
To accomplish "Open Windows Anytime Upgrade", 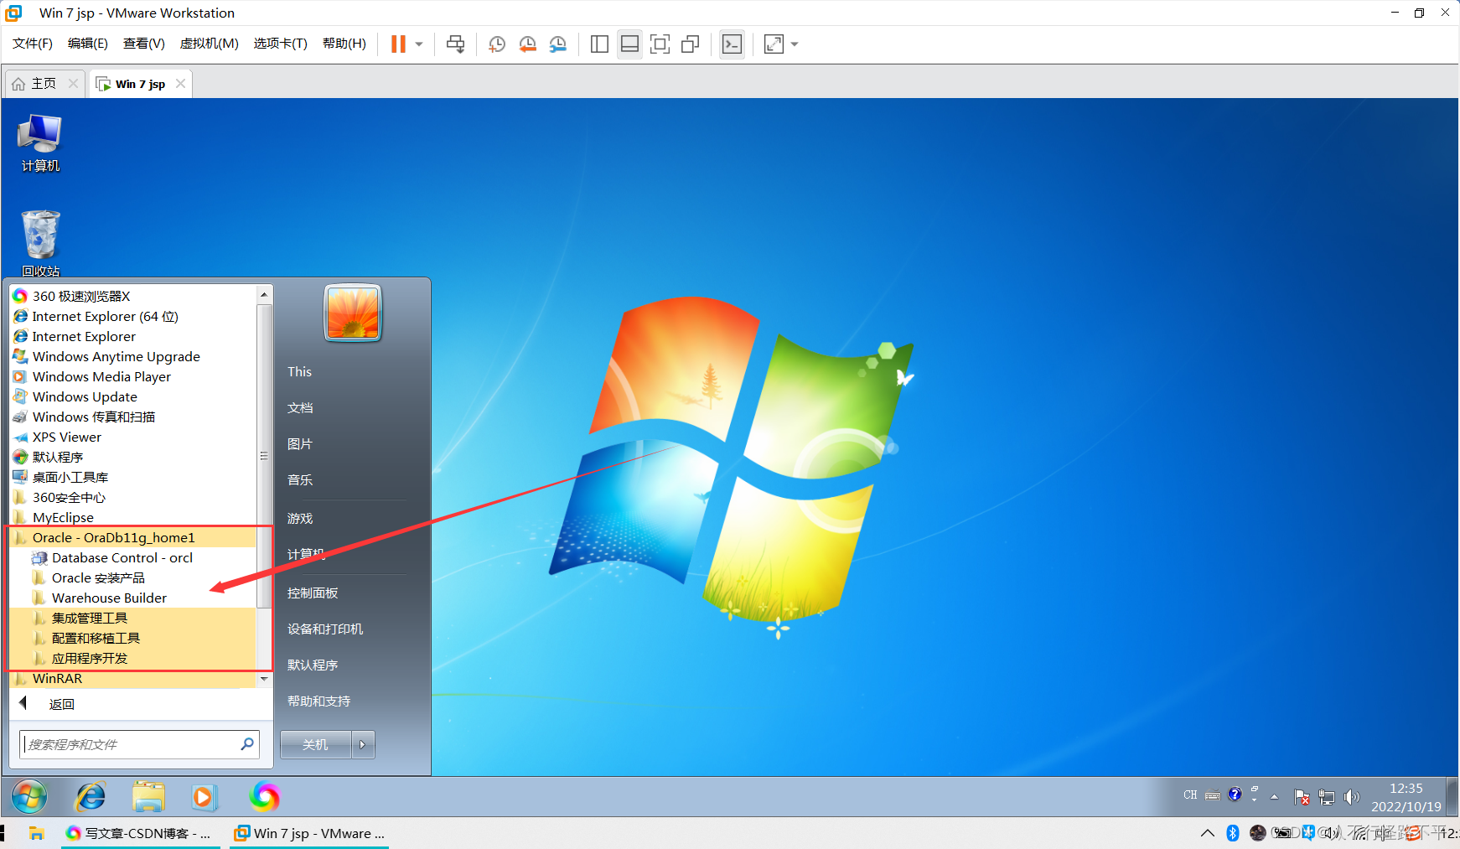I will pyautogui.click(x=134, y=356).
